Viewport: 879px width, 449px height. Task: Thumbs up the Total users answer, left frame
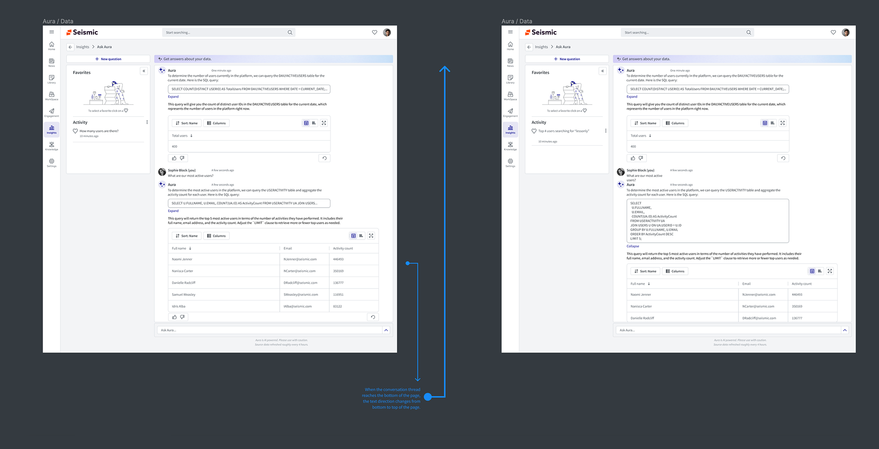(x=174, y=158)
